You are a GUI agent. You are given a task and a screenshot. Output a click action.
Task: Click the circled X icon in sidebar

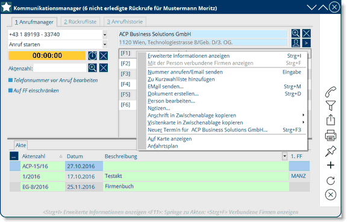point(330,195)
